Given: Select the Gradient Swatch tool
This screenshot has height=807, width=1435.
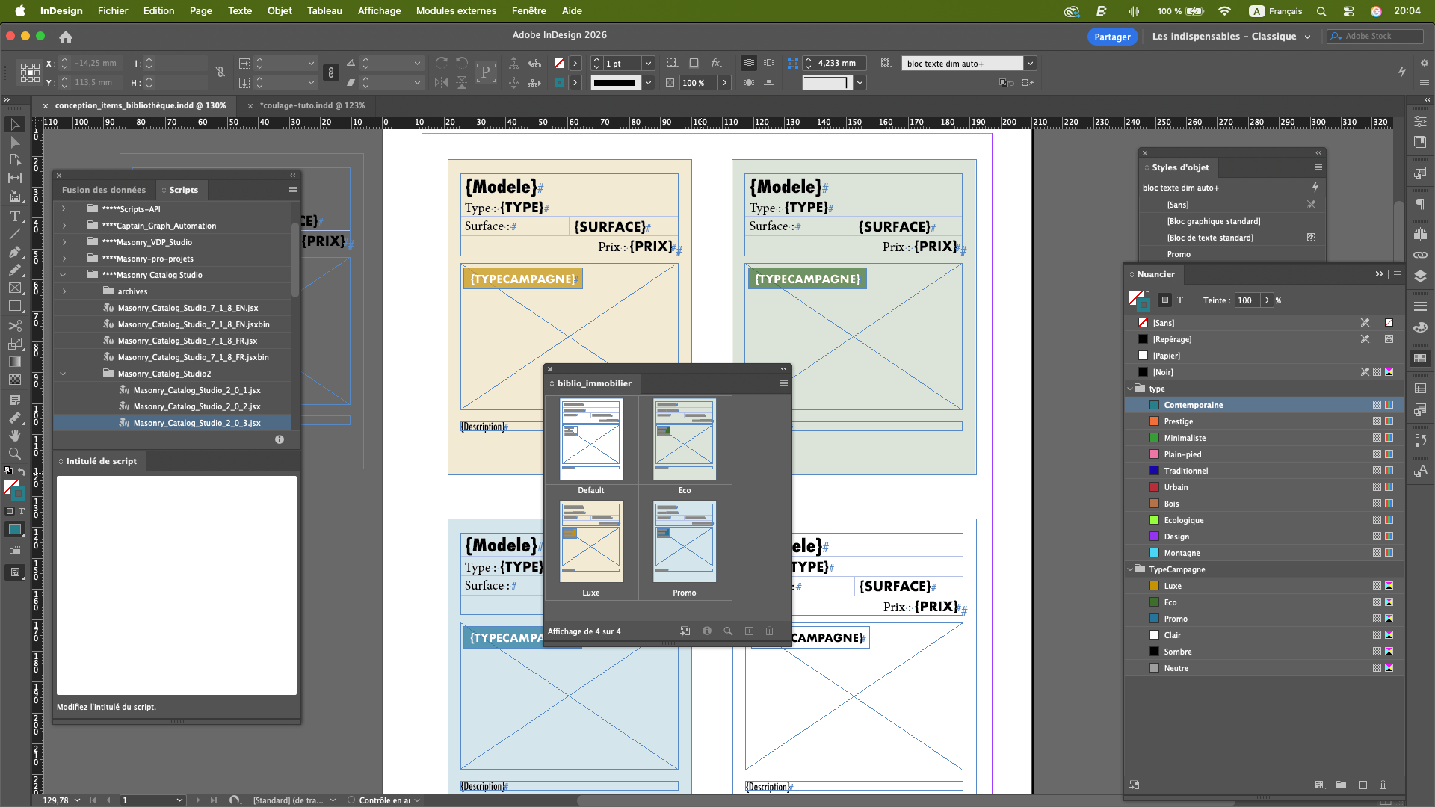Looking at the screenshot, I should coord(14,362).
